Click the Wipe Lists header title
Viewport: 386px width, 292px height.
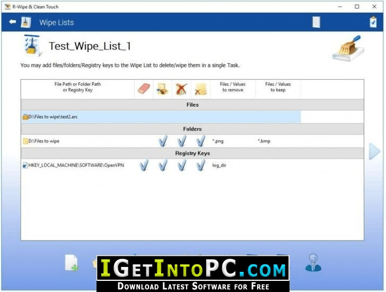click(x=56, y=22)
